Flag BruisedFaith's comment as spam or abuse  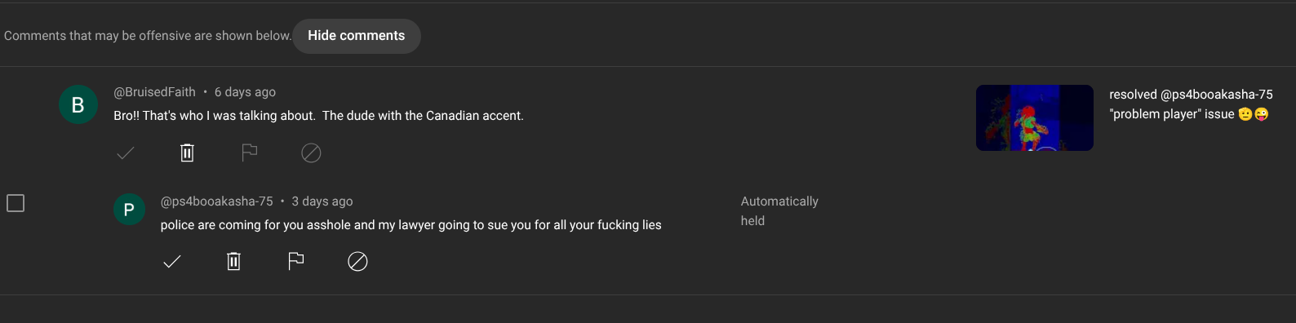pos(250,153)
